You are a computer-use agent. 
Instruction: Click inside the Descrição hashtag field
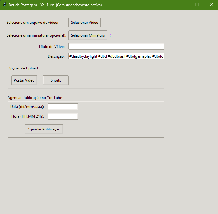116,56
